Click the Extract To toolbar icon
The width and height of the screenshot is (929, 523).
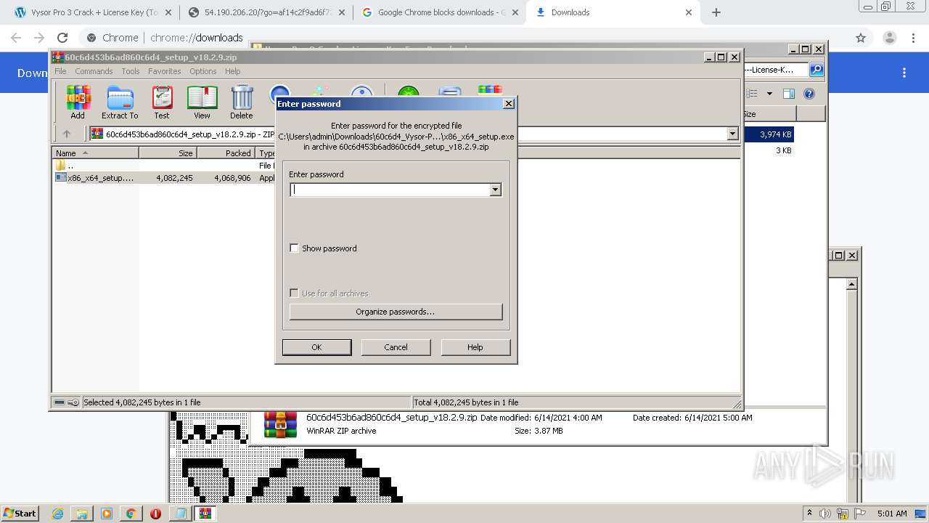tap(120, 102)
